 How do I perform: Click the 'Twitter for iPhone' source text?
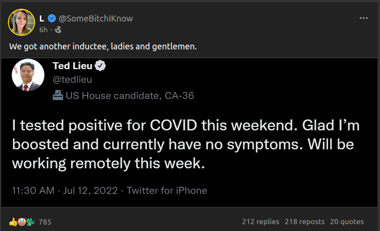[167, 190]
